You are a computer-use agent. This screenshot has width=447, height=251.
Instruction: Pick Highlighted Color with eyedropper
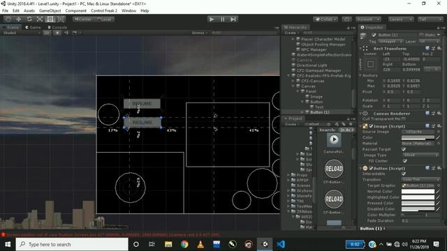tap(438, 197)
